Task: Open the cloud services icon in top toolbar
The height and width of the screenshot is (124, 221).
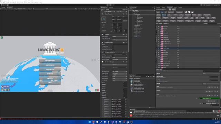Action: point(8,5)
